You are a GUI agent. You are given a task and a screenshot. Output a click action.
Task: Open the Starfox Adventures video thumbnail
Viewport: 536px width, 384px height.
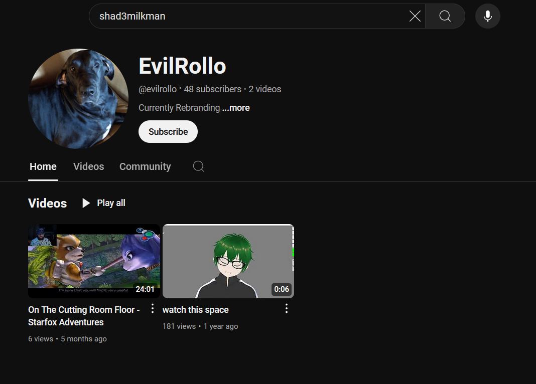coord(94,261)
